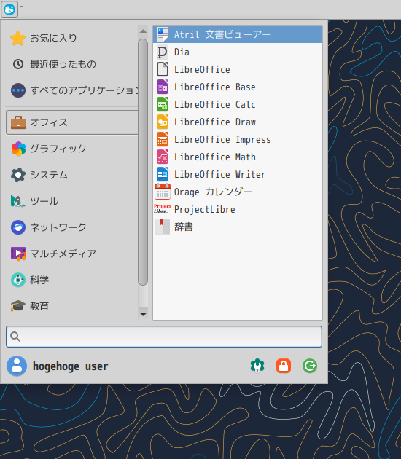Click the category list scroll-down arrow
The height and width of the screenshot is (459, 401).
143,314
